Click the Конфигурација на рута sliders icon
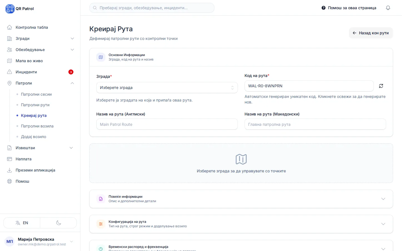This screenshot has width=402, height=251. [x=101, y=224]
